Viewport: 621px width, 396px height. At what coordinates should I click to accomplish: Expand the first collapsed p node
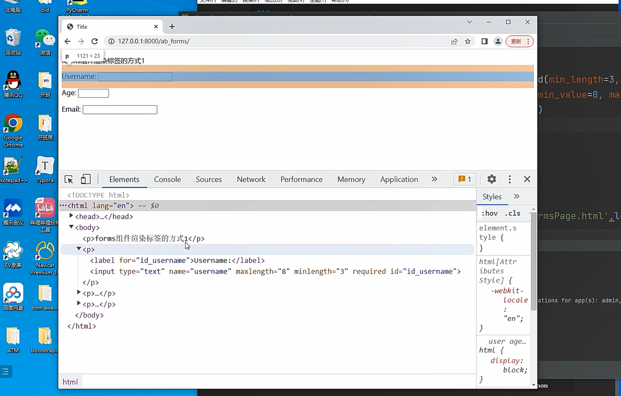(79, 293)
